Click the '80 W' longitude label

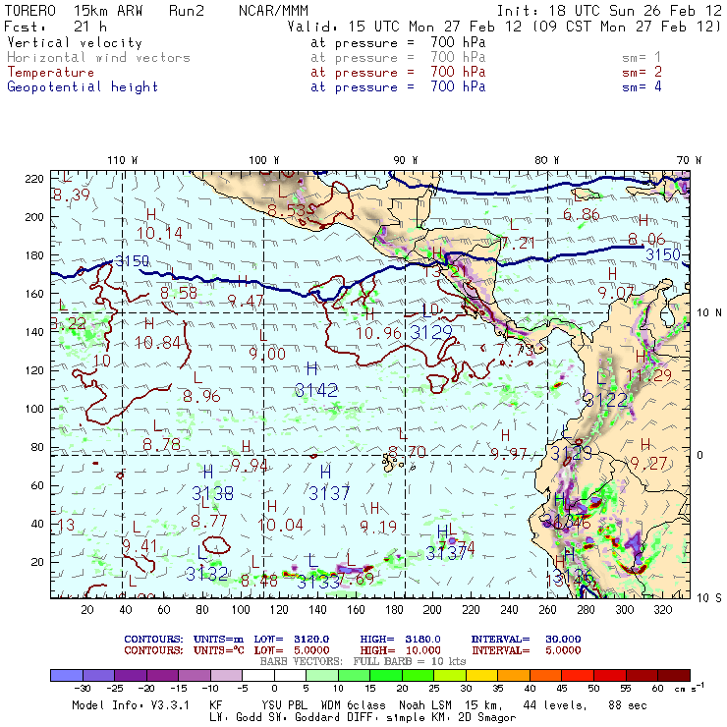(x=547, y=160)
